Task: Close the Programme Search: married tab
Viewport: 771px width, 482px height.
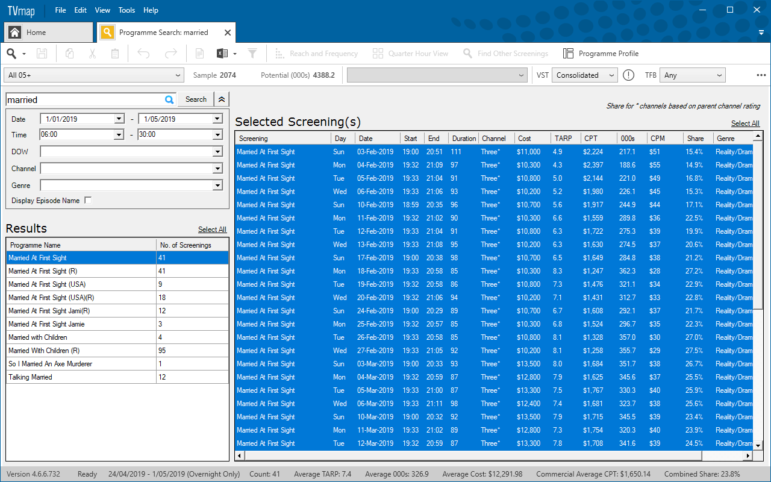Action: click(x=228, y=33)
